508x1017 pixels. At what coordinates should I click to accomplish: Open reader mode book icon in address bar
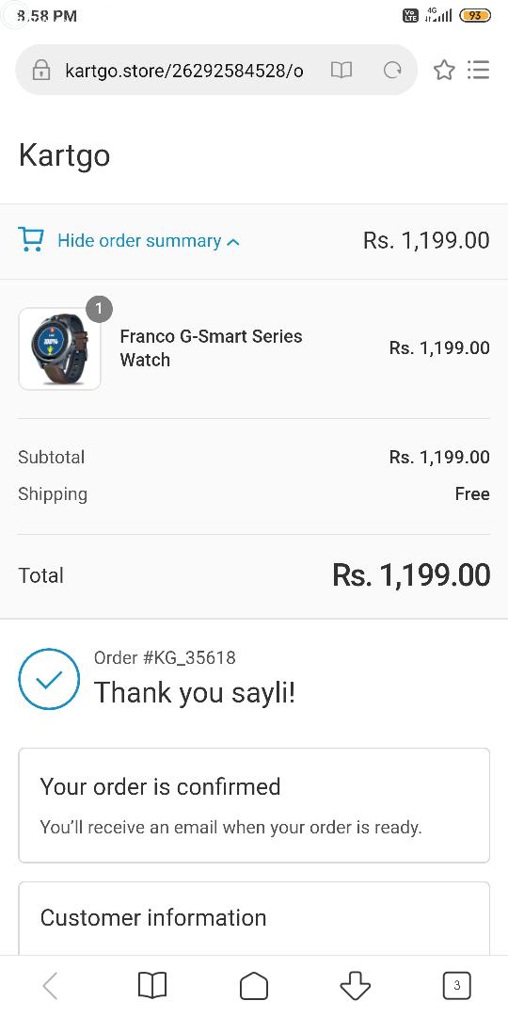click(x=341, y=70)
